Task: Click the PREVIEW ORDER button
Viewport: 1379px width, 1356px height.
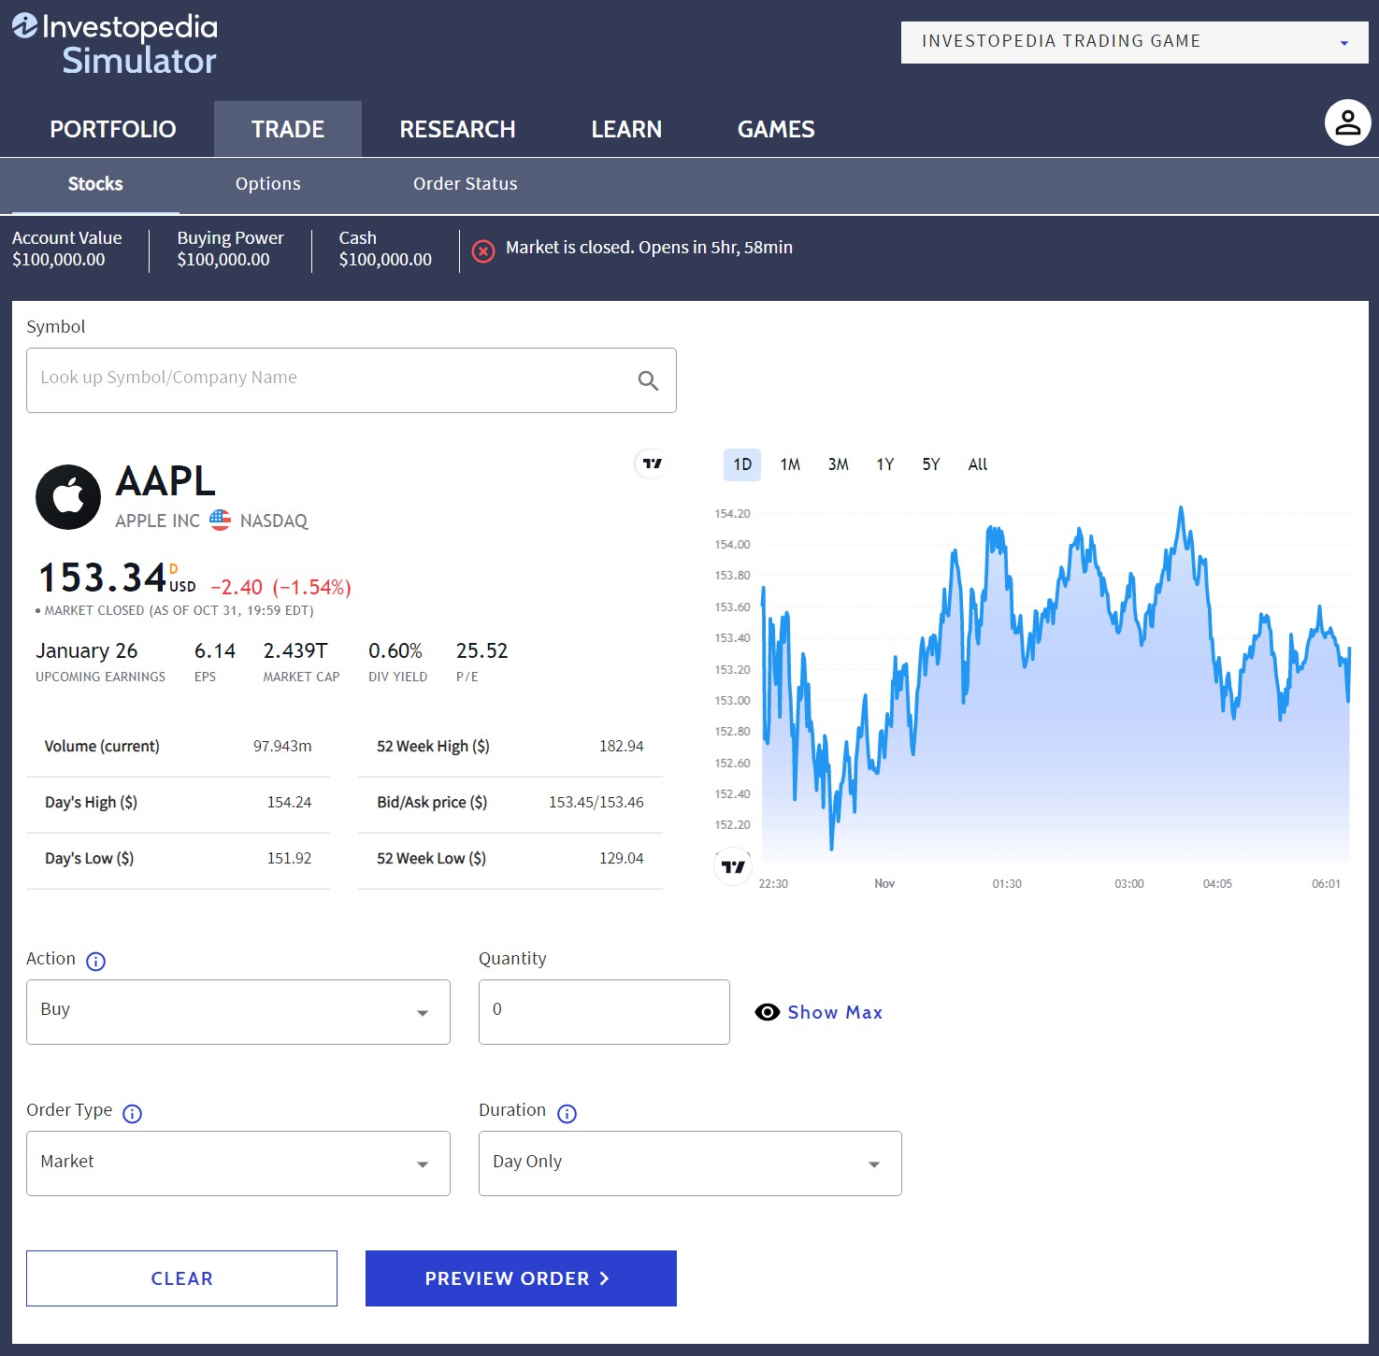Action: point(521,1278)
